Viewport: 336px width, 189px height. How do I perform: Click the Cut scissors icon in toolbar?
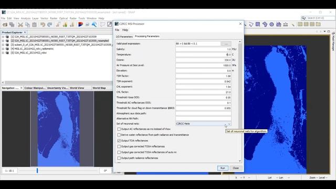[x=20, y=25]
